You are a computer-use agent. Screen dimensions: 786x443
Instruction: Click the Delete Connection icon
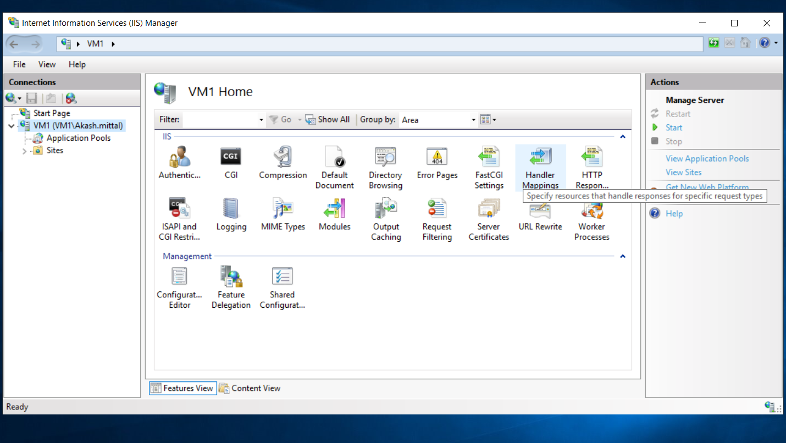pyautogui.click(x=71, y=98)
